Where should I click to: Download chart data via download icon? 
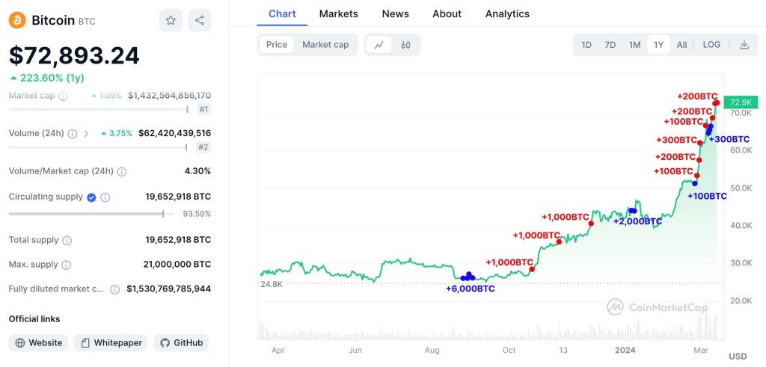click(744, 45)
